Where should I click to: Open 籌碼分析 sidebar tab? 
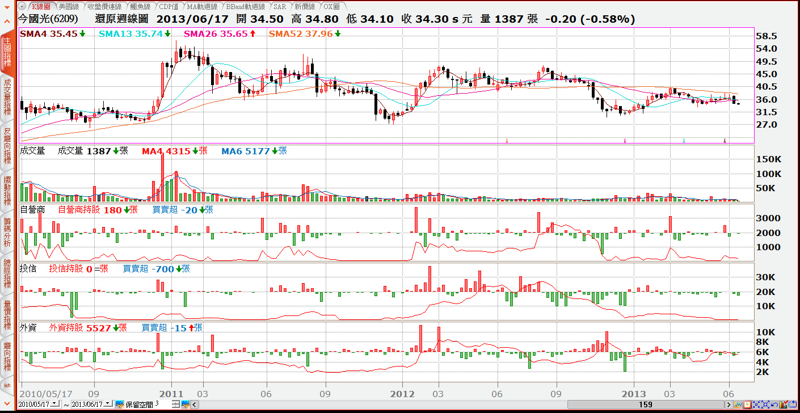(x=7, y=231)
